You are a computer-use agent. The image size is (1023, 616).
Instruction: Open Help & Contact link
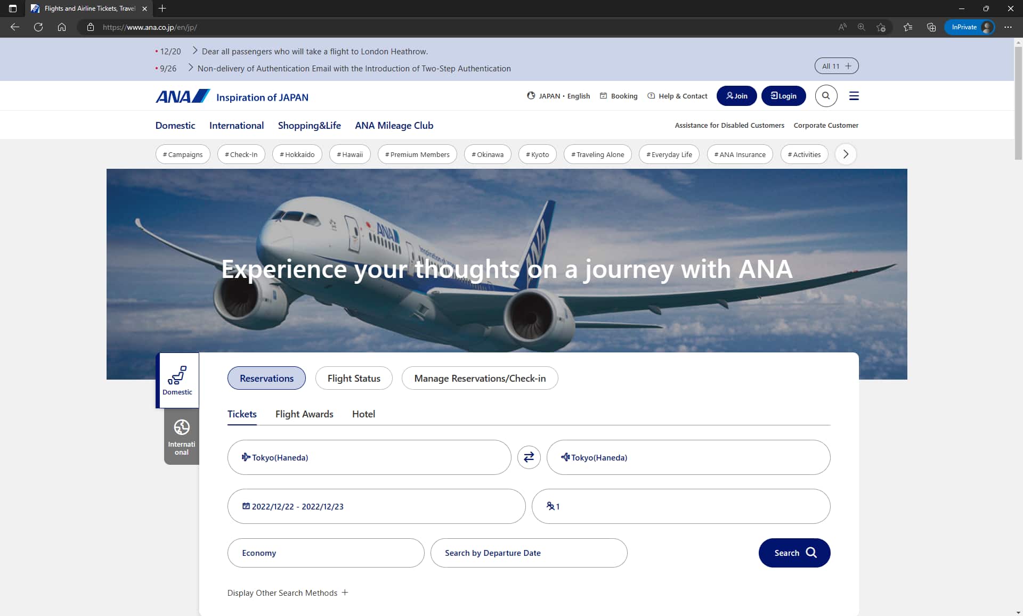(677, 96)
